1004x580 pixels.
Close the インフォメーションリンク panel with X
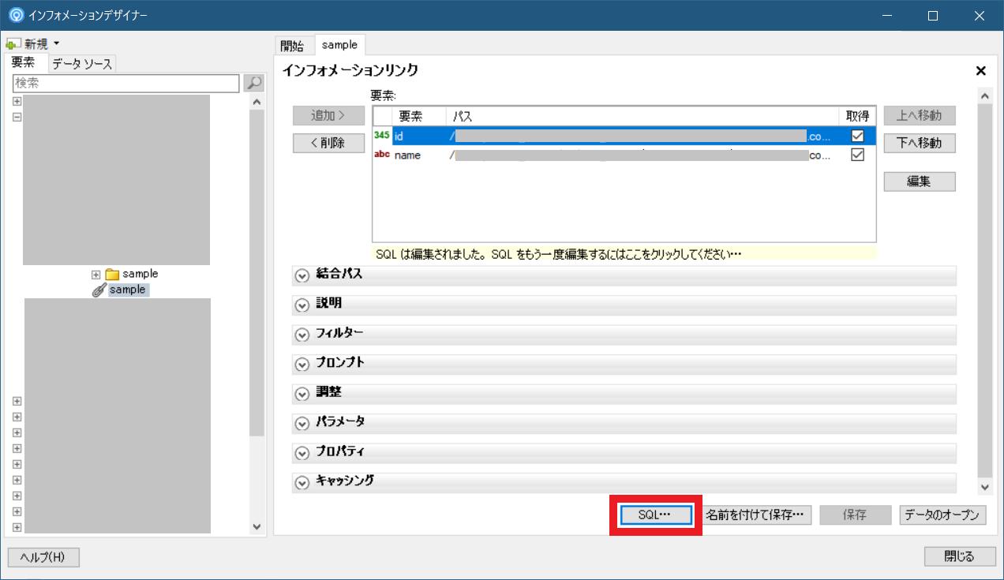tap(981, 71)
